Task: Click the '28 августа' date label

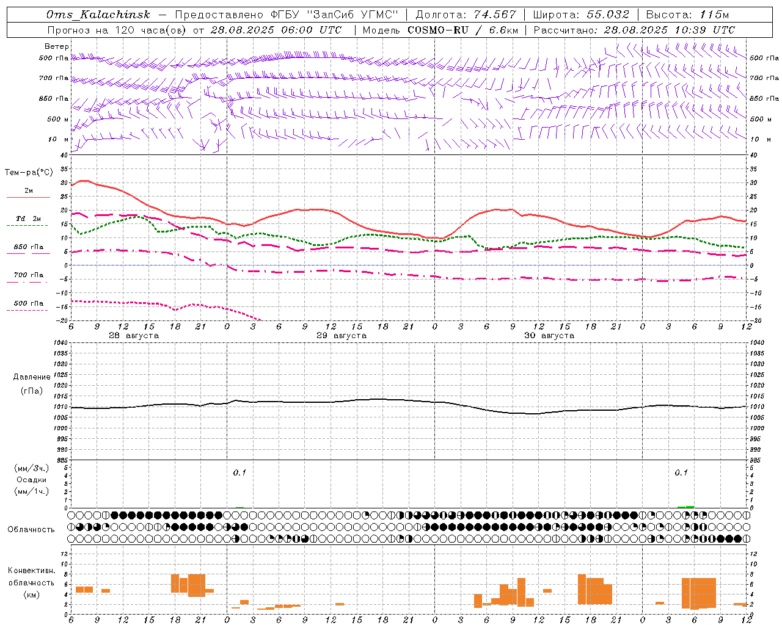Action: [x=134, y=336]
